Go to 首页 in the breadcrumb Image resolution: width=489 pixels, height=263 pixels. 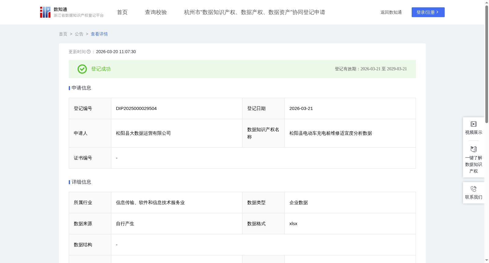[63, 34]
